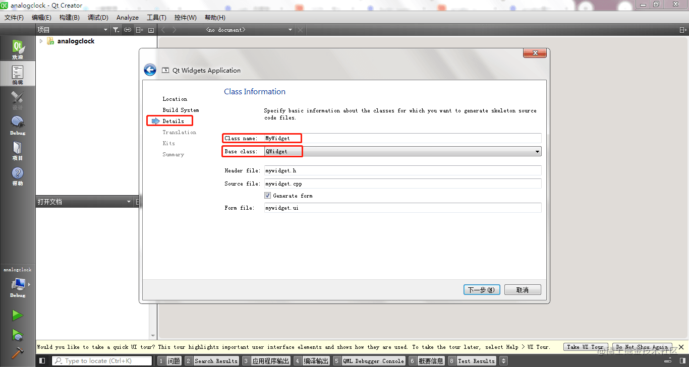Close the Projects side panel view
689x367 pixels.
[151, 30]
